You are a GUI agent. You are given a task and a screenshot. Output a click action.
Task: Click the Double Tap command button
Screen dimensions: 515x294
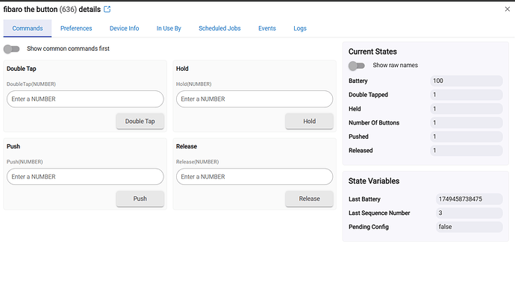pos(140,121)
